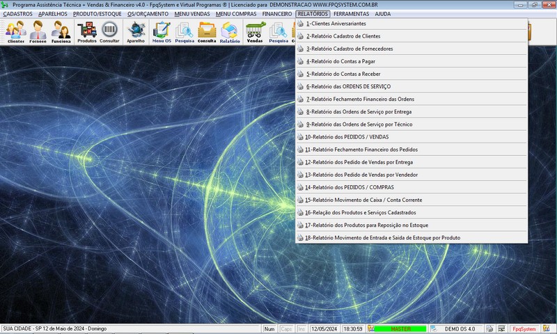Click the FpqSystem link in status bar
This screenshot has height=334, width=557.
click(x=524, y=329)
